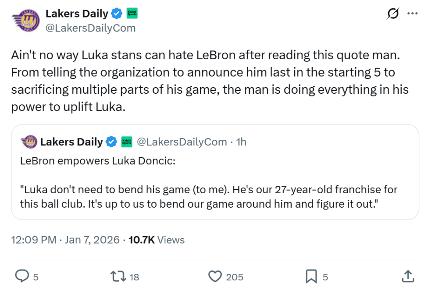Open the Lakers Daily display name link
The image size is (421, 287).
pos(77,14)
